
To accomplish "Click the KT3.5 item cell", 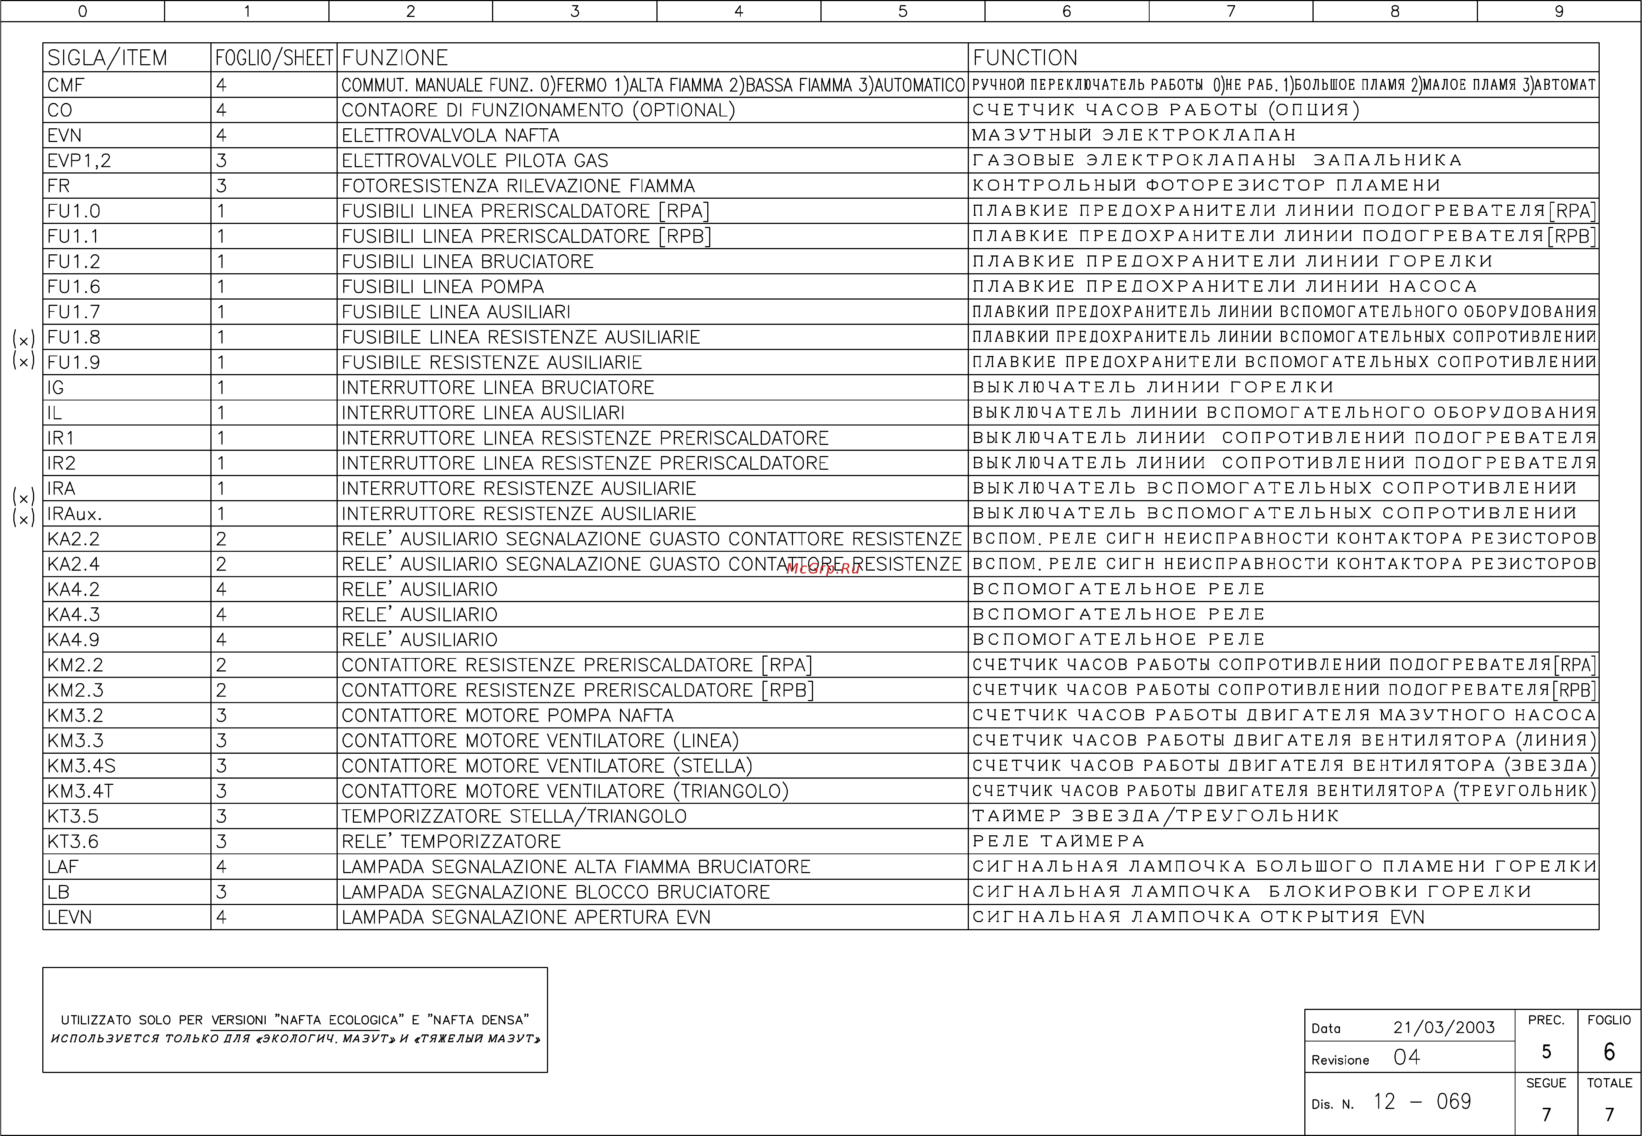I will tap(126, 816).
